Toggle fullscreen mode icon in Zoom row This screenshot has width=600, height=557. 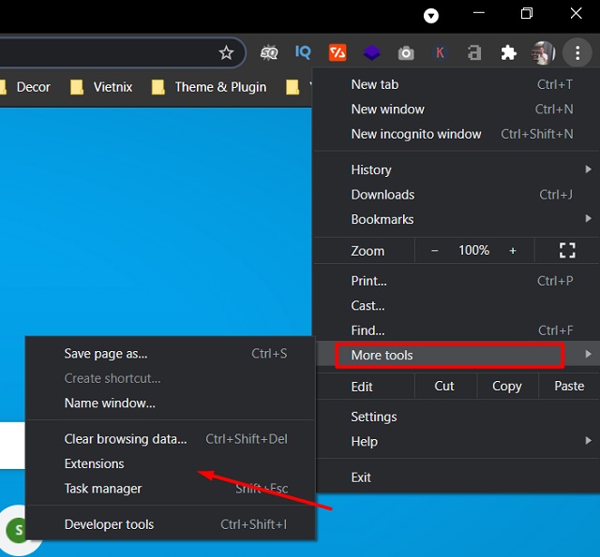tap(567, 251)
